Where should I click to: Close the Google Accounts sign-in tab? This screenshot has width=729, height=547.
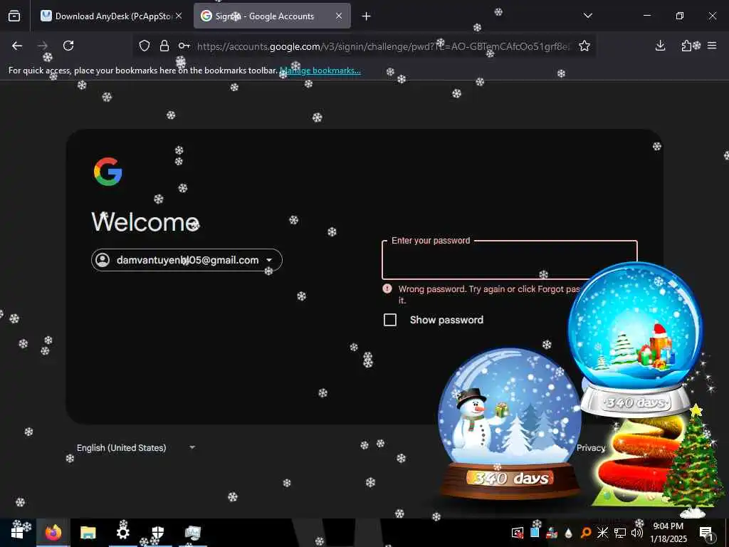[339, 16]
